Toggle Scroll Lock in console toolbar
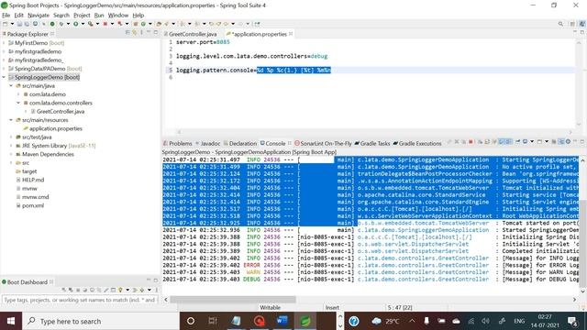587x330 pixels. pos(487,142)
